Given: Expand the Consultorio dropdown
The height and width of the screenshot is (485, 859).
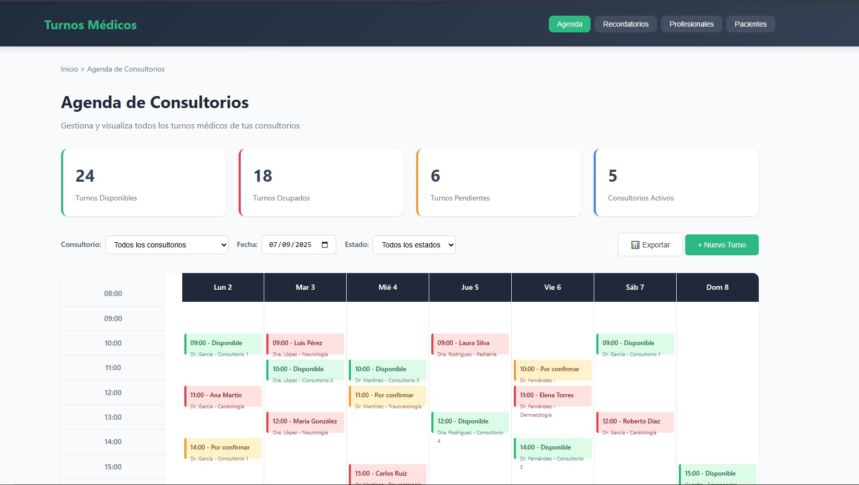Looking at the screenshot, I should [x=167, y=245].
